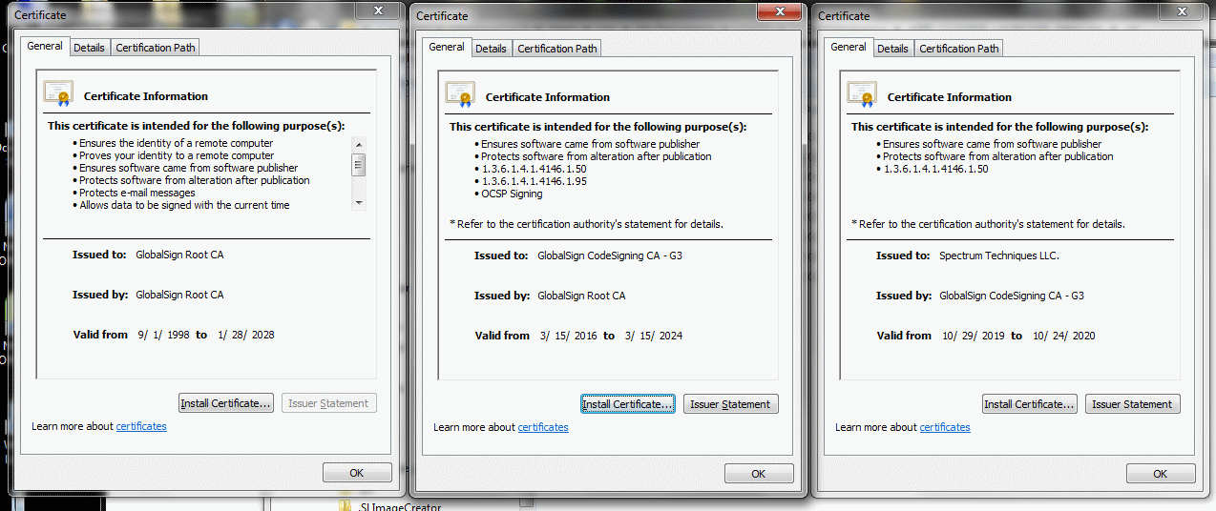This screenshot has width=1216, height=511.
Task: Click certificate icon in Spectrum Techniques dialog
Action: tap(861, 93)
